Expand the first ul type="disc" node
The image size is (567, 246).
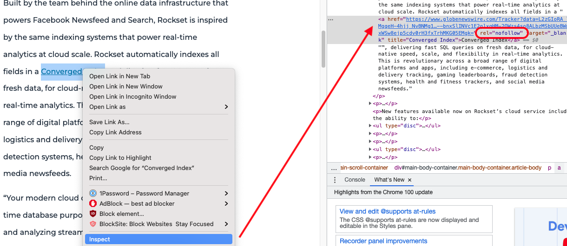[x=370, y=126]
